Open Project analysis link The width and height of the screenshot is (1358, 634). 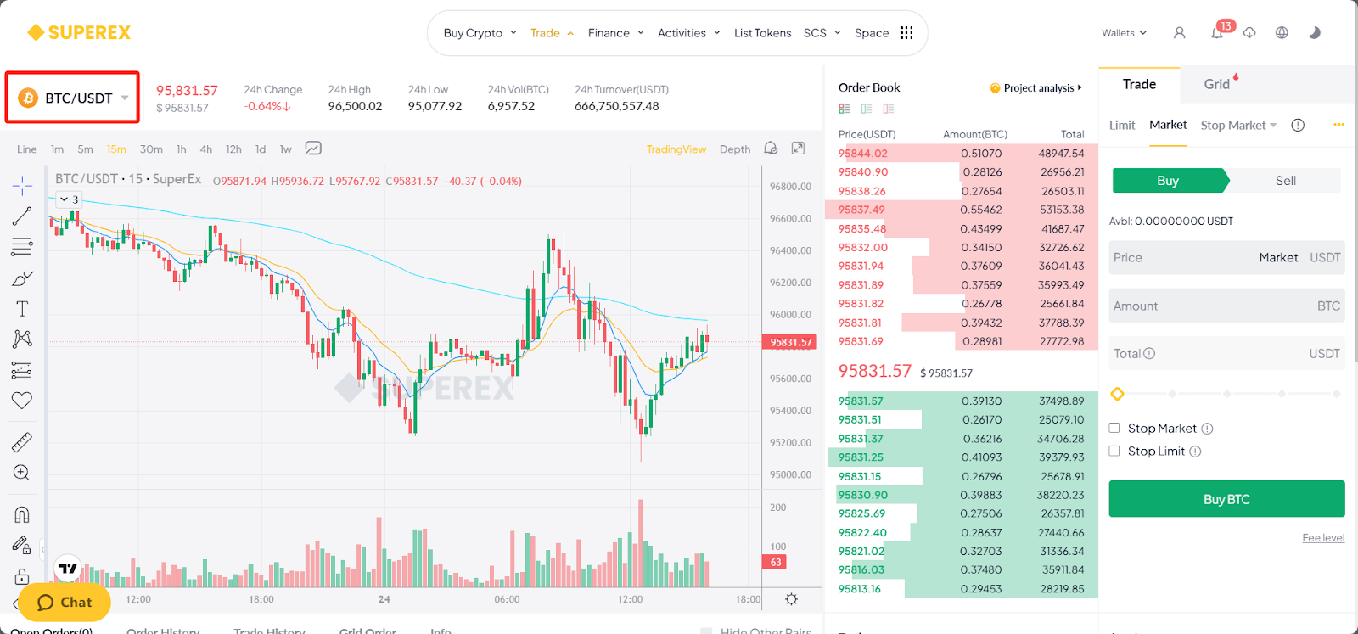(1037, 87)
